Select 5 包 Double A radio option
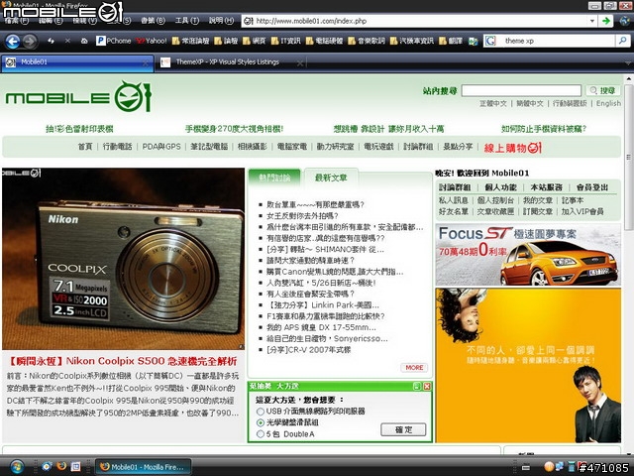 (261, 434)
